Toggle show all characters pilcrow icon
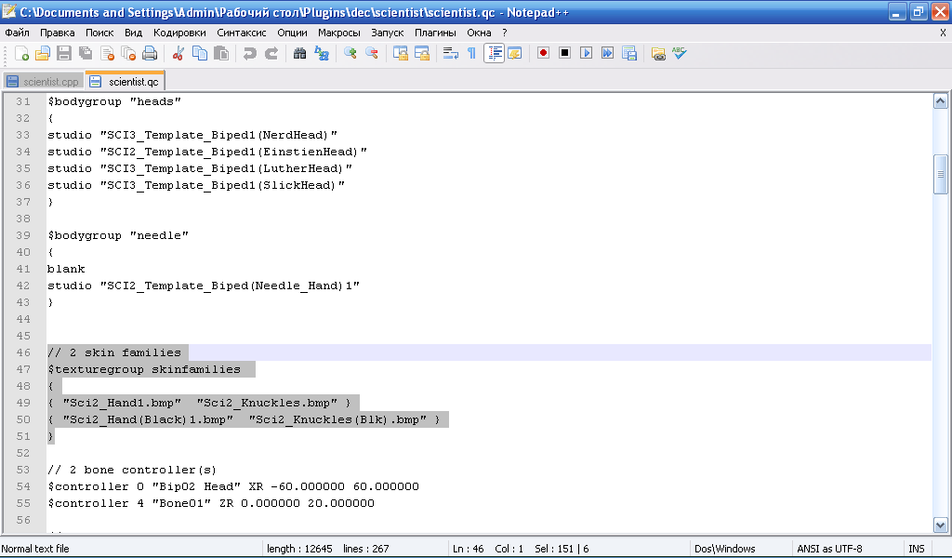 coord(471,53)
